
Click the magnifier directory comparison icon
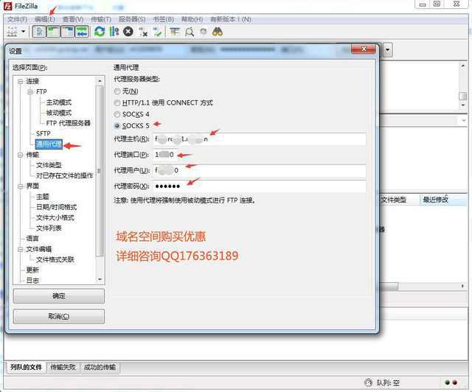pos(190,32)
